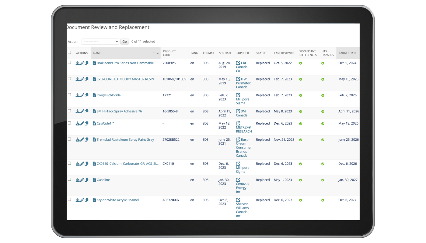Copy the Krylon White Acrylic Enamel document
Viewport: 426px width, 243px height.
tap(86, 200)
